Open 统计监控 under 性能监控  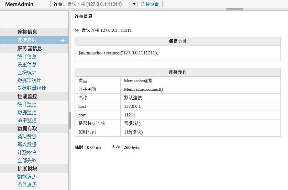pos(27,105)
